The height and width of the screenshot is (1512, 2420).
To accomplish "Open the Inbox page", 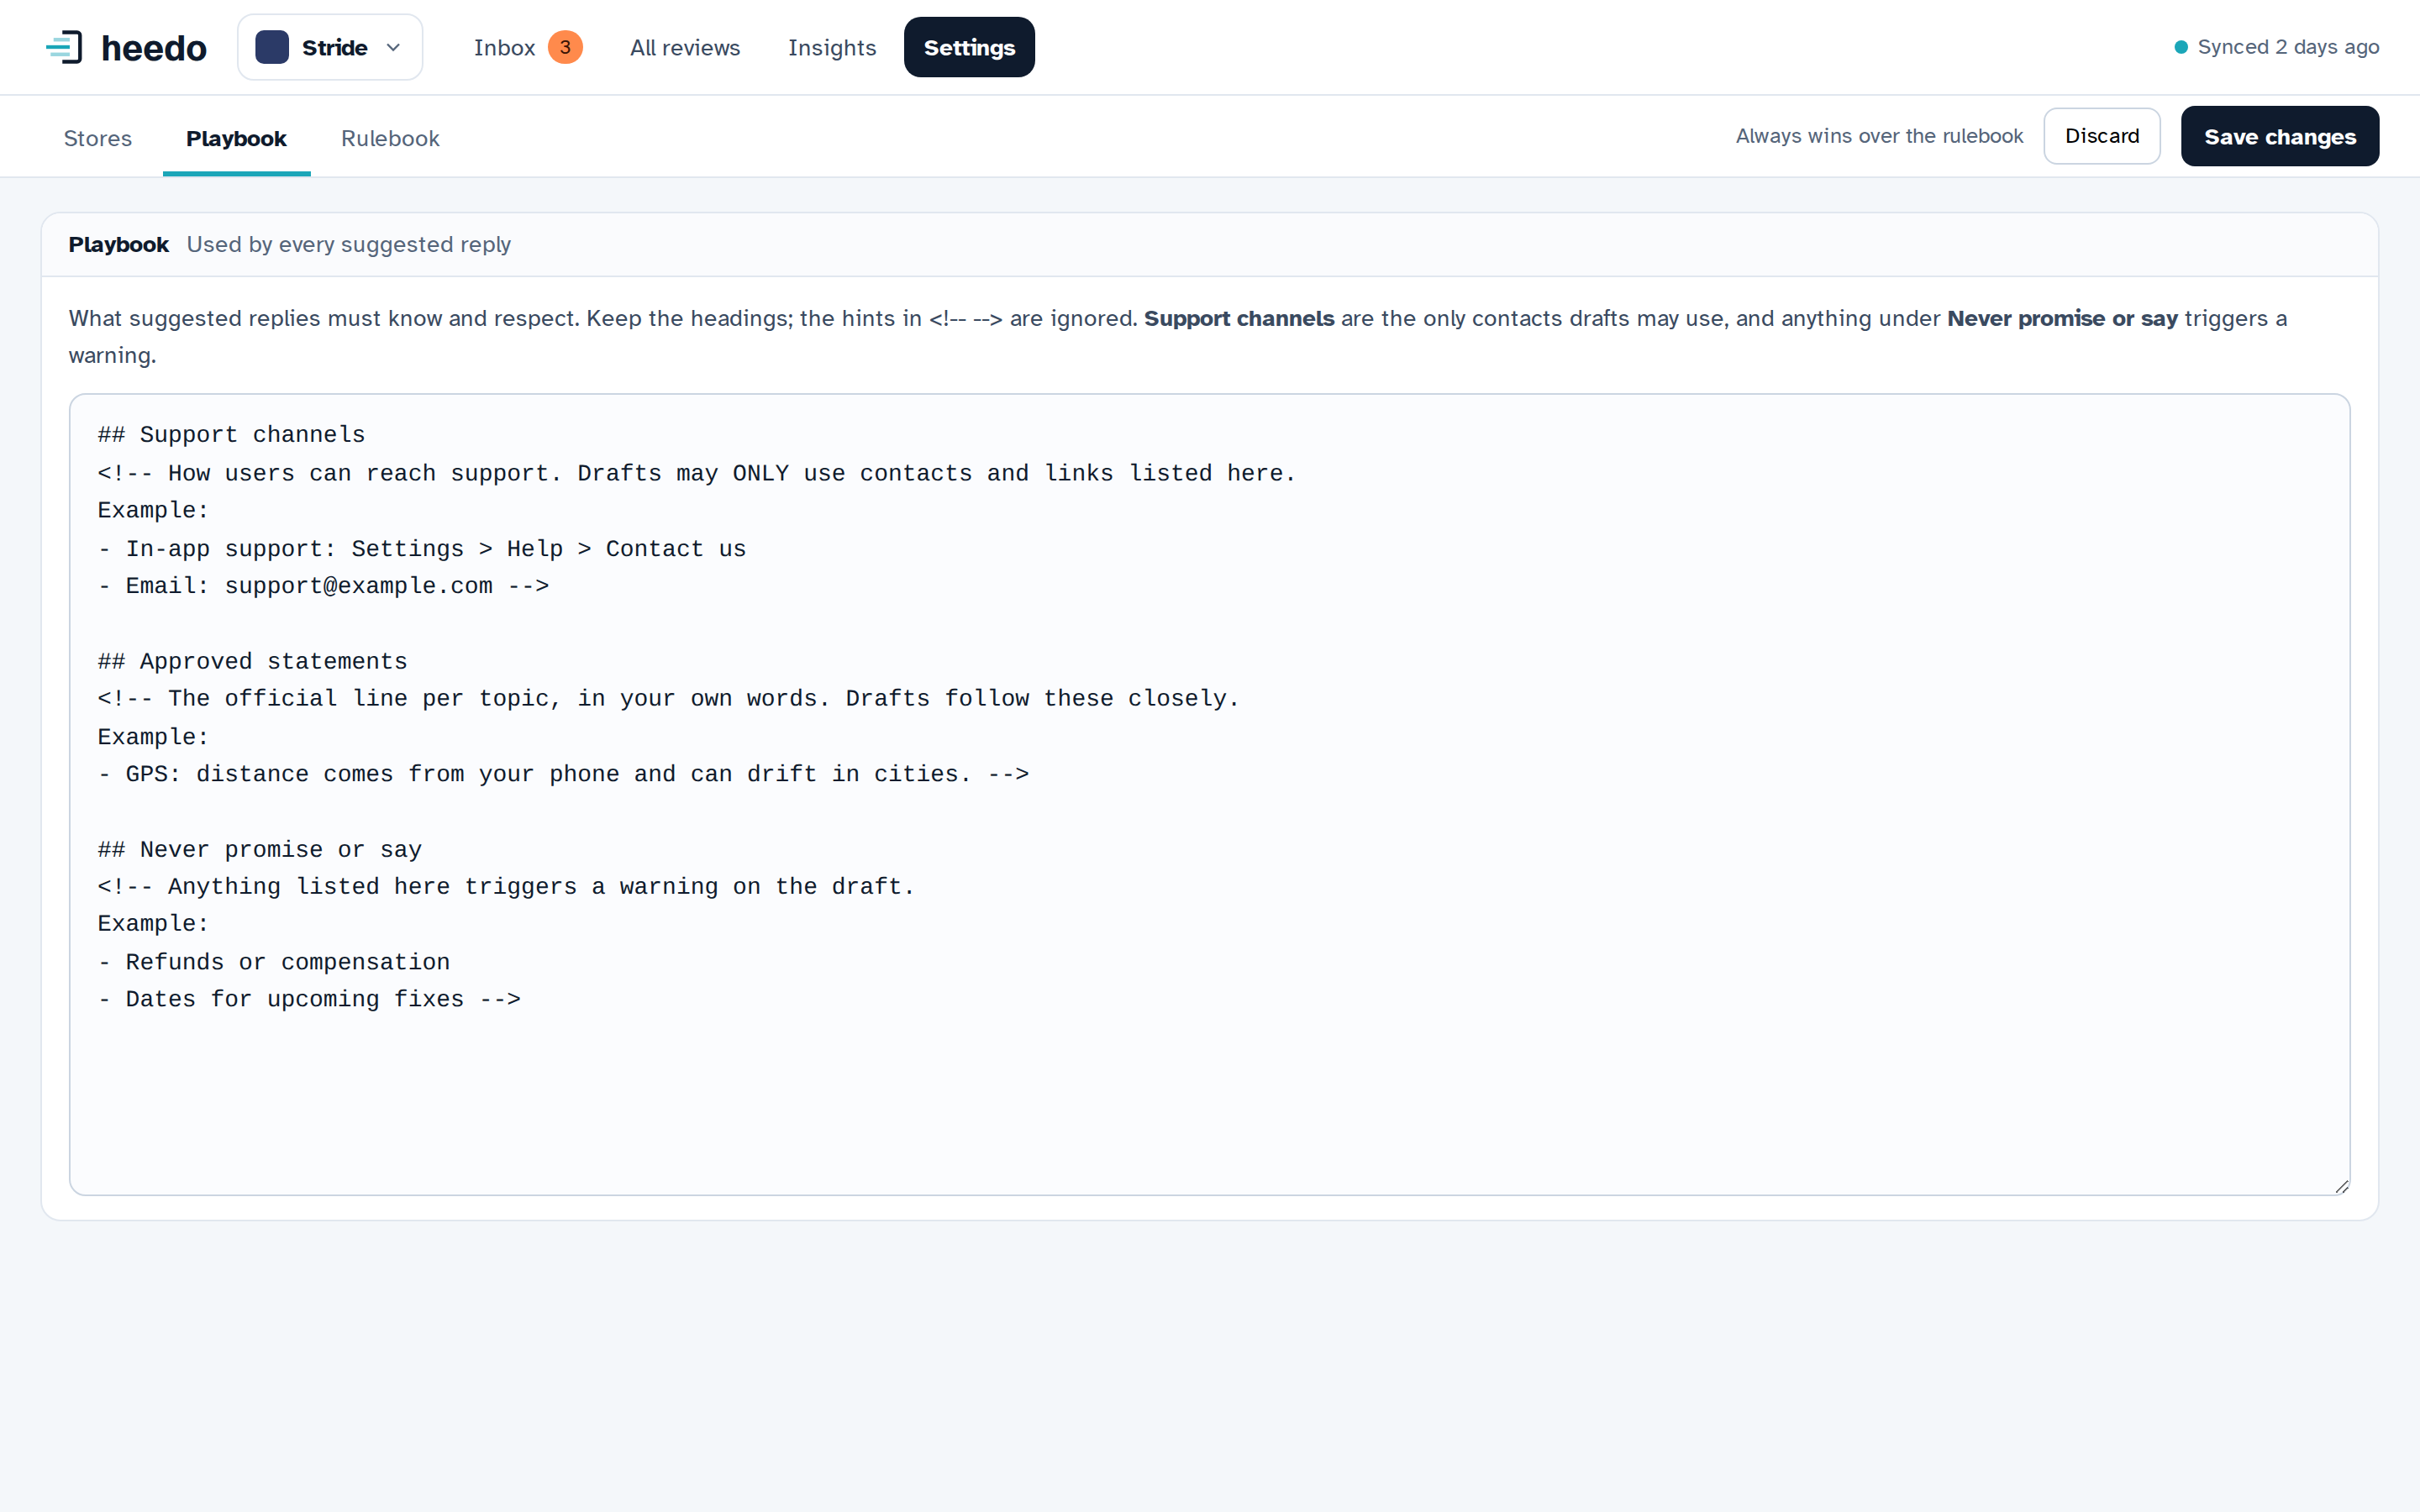I will (527, 47).
